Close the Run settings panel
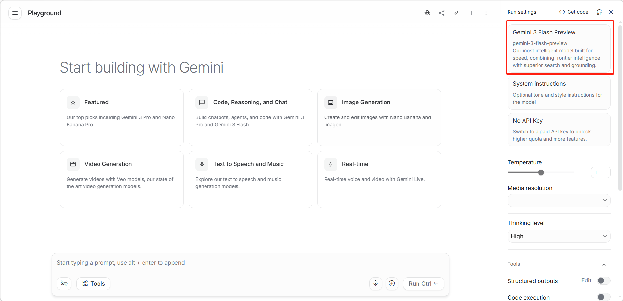 [611, 12]
